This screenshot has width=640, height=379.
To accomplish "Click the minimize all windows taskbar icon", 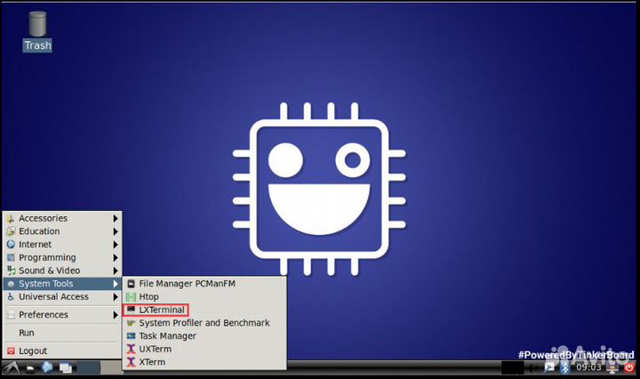I will tap(65, 368).
